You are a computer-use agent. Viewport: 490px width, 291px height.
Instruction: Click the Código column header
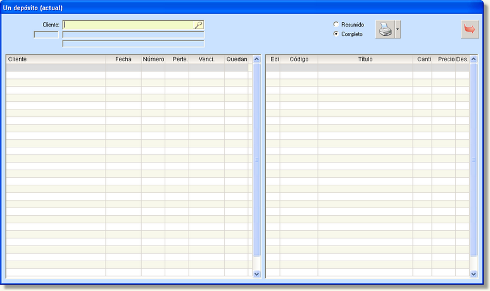click(299, 59)
